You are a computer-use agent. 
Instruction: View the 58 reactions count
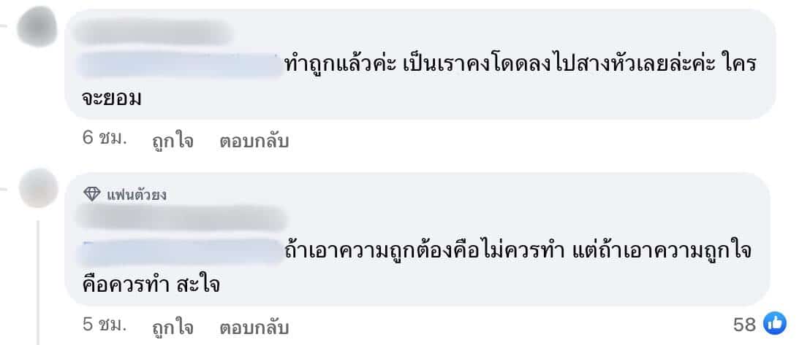744,325
